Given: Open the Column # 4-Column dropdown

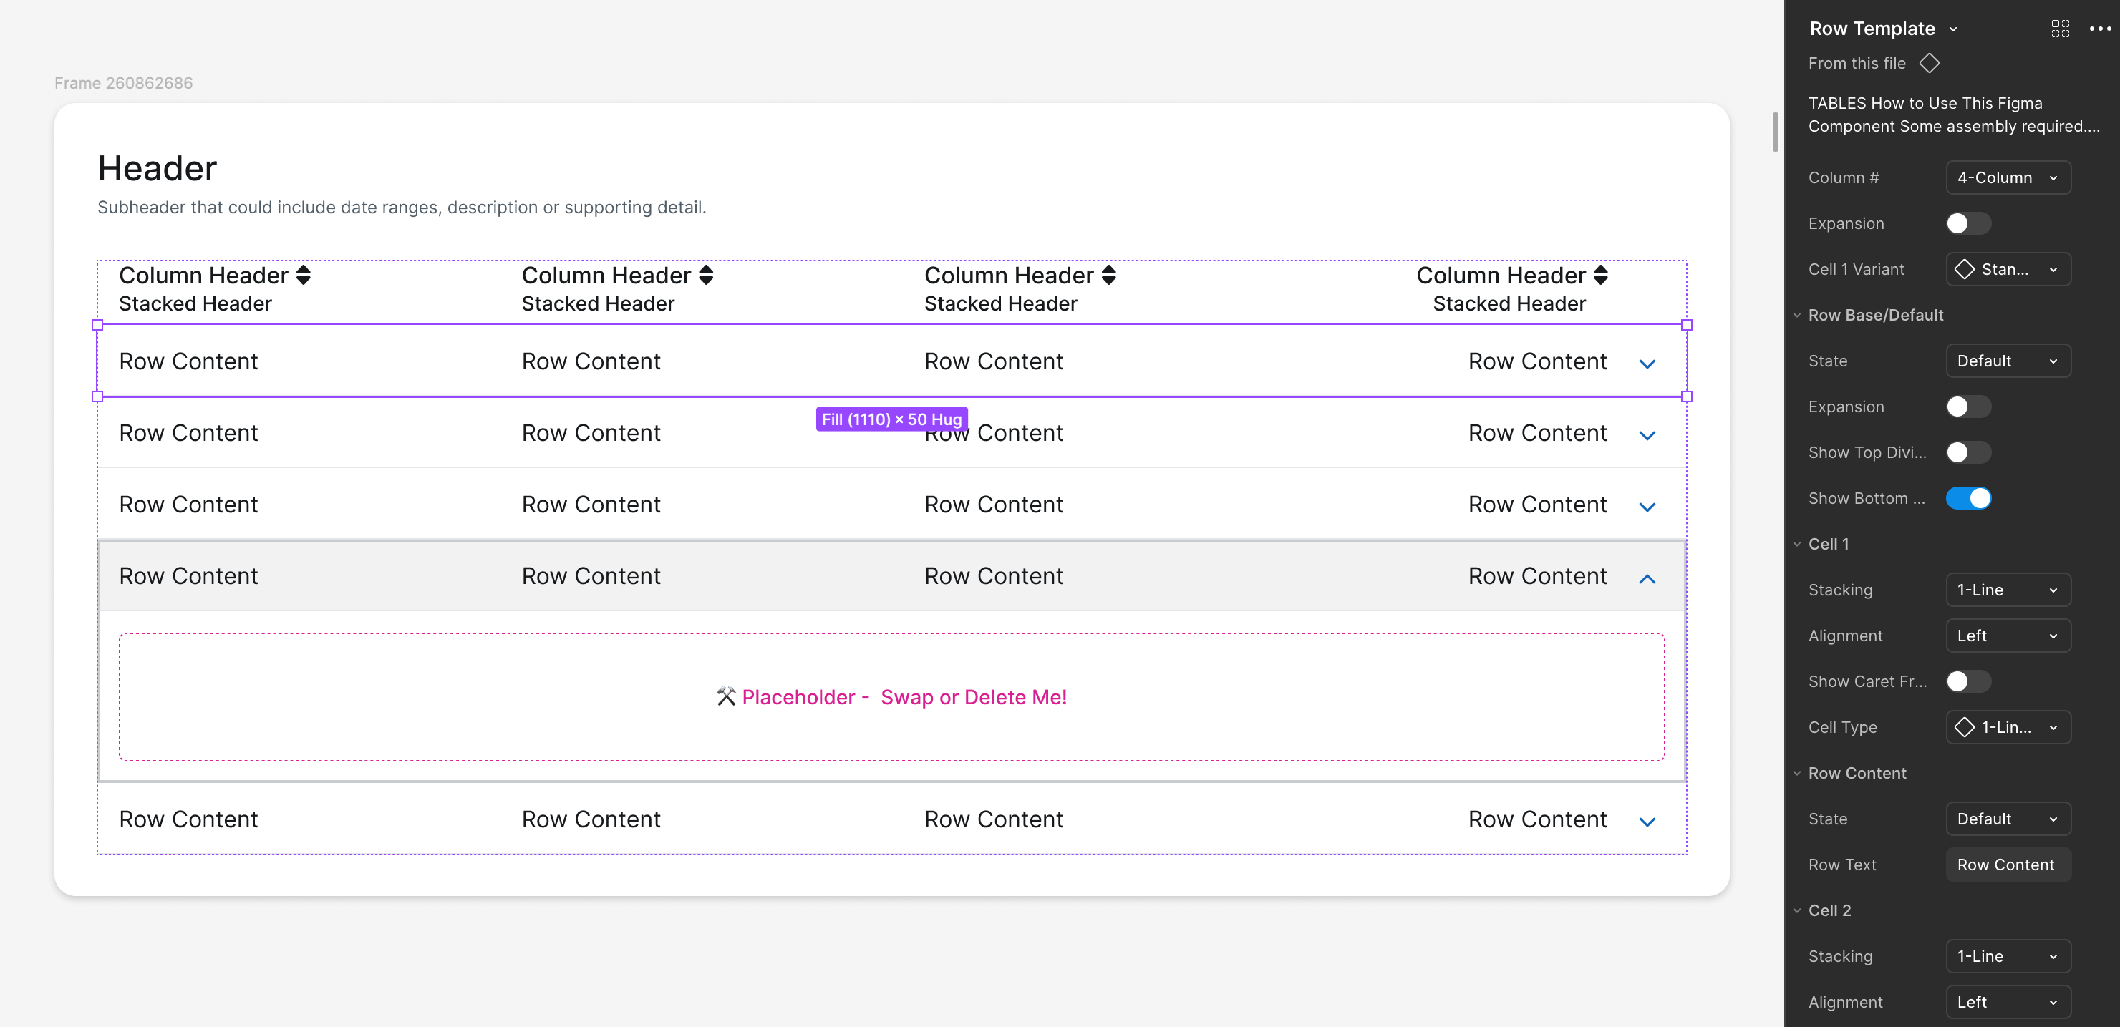Looking at the screenshot, I should 2008,177.
